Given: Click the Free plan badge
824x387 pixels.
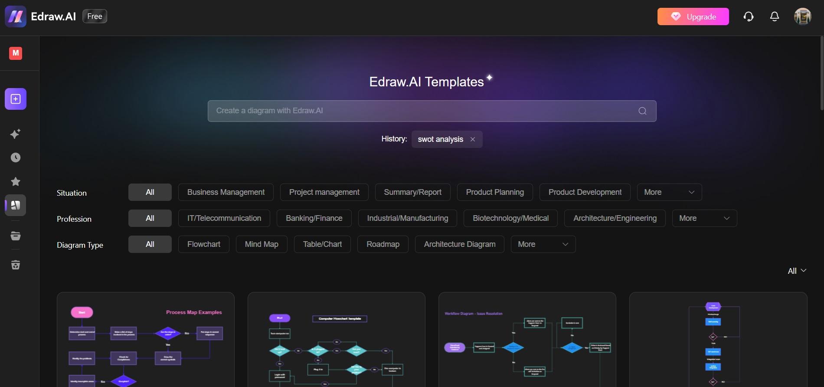Looking at the screenshot, I should coord(95,16).
